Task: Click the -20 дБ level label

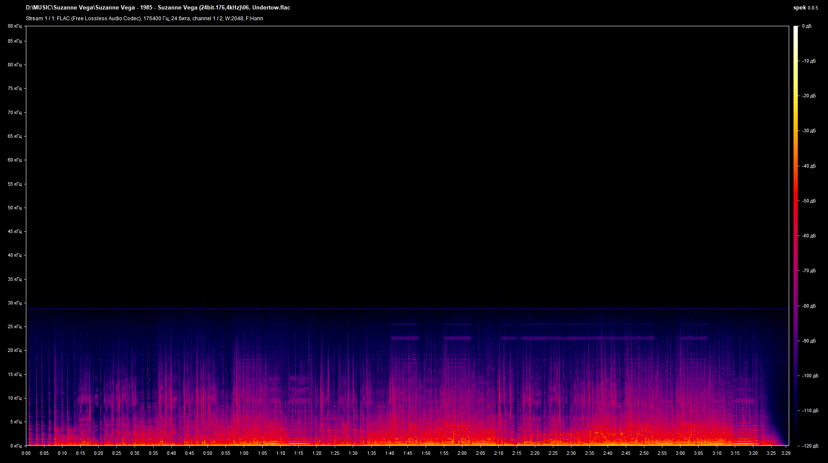Action: (x=809, y=96)
